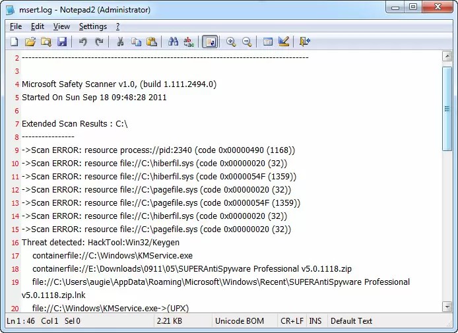Toggle the Word Wrap toolbar button
Viewport: 458px width, 333px height.
tap(210, 42)
